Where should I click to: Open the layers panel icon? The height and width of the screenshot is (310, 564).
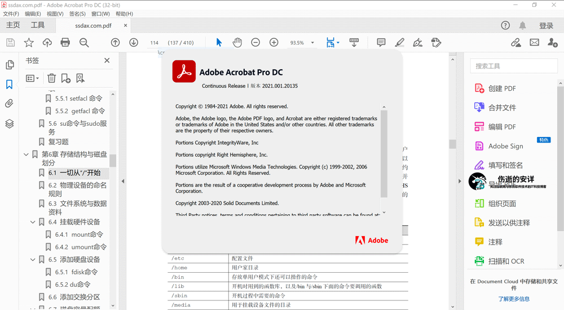pos(10,123)
